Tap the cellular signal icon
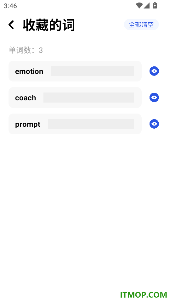 click(x=146, y=6)
